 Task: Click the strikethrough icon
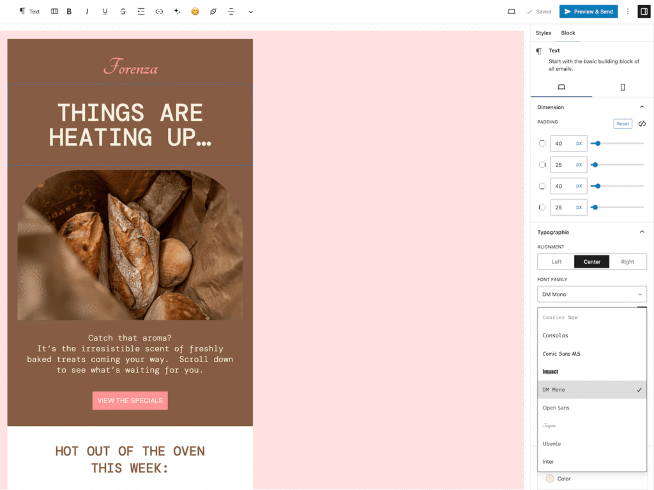pyautogui.click(x=123, y=11)
